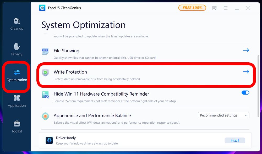Open Write Protection using the blue arrow
262x154 pixels.
pyautogui.click(x=246, y=72)
